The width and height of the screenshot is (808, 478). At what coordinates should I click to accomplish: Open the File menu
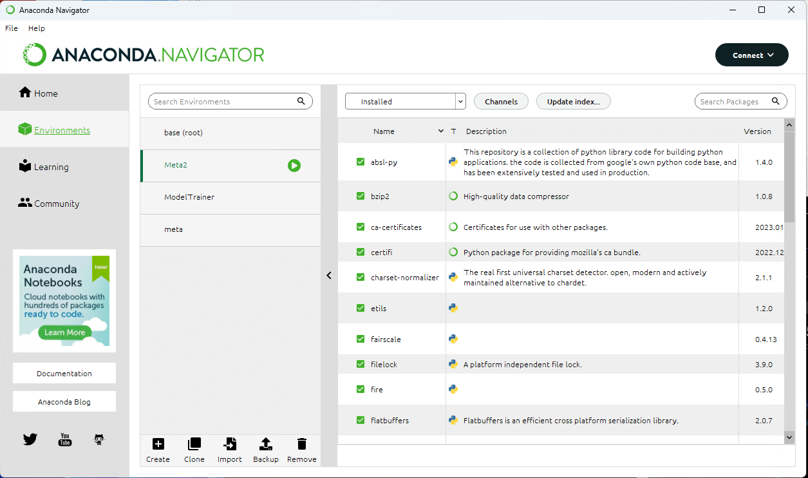[x=12, y=28]
